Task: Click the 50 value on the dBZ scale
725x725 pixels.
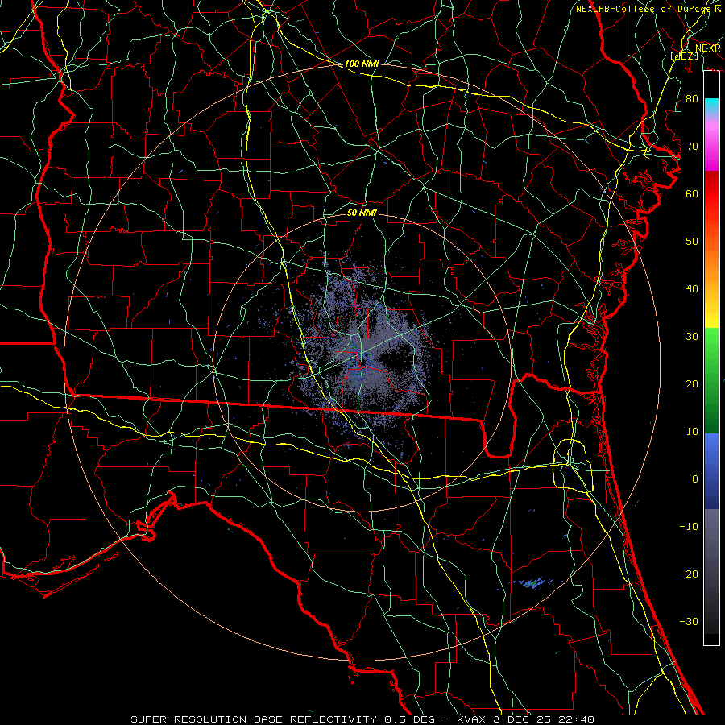Action: [692, 242]
